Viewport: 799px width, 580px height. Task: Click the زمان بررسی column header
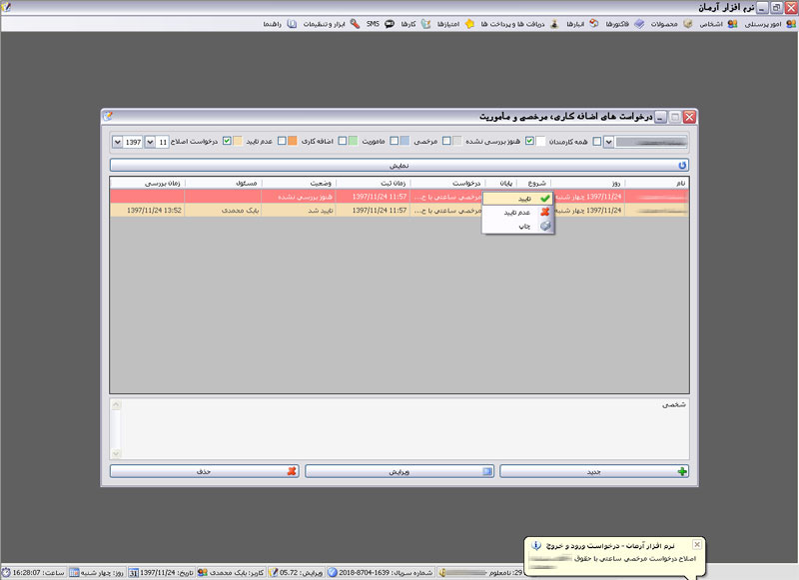[x=148, y=183]
